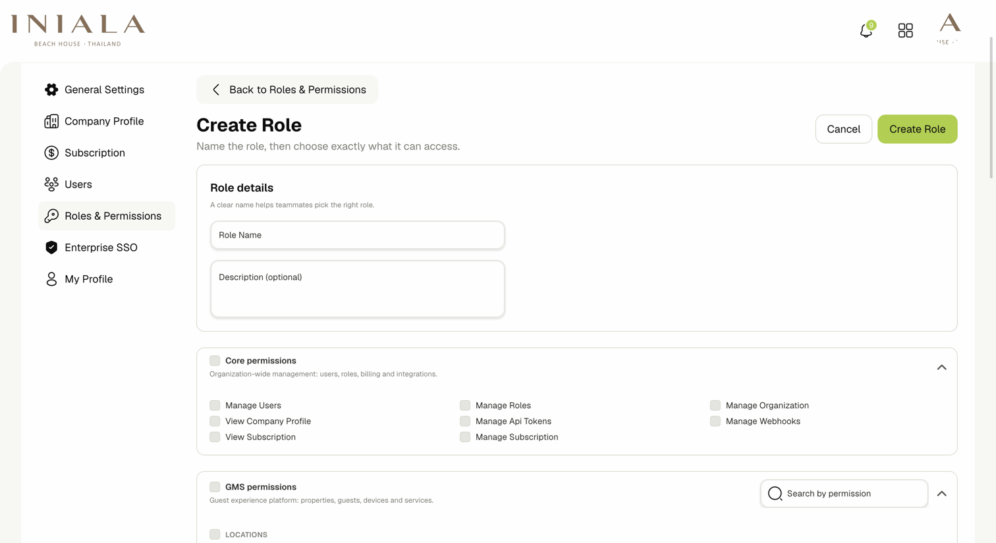Collapse the GMS permissions section
This screenshot has height=543, width=996.
[x=942, y=494]
